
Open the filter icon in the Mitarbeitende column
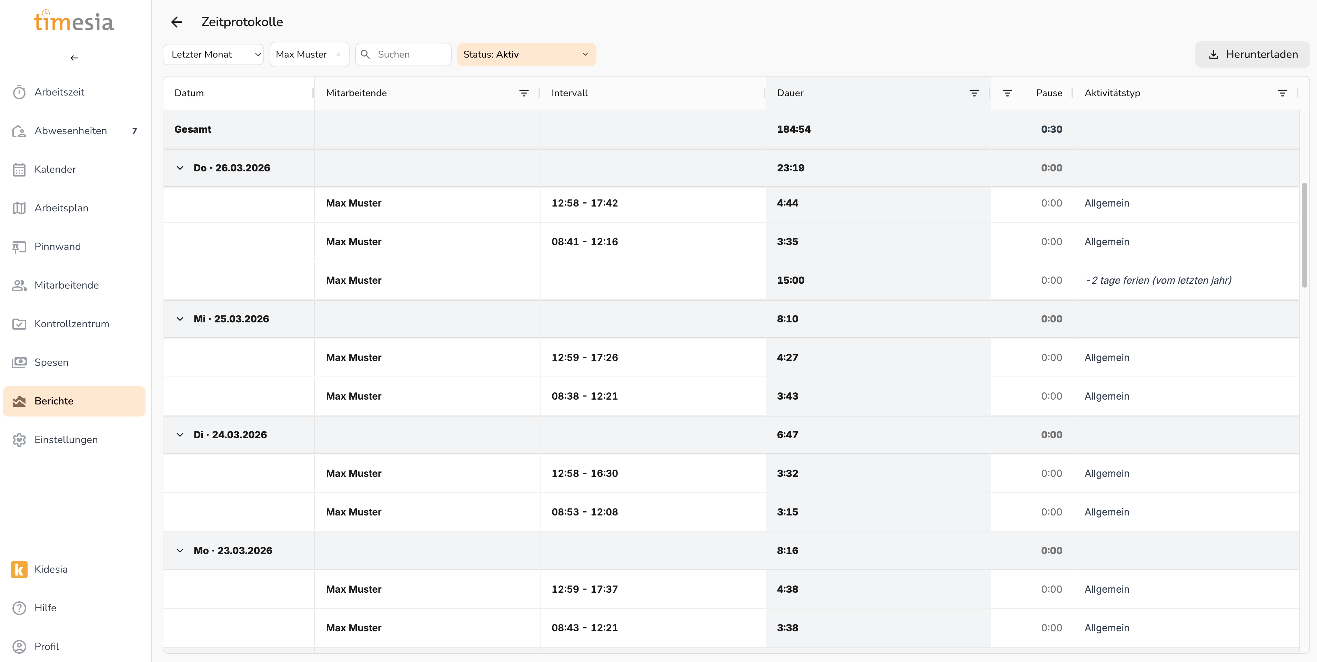click(524, 93)
